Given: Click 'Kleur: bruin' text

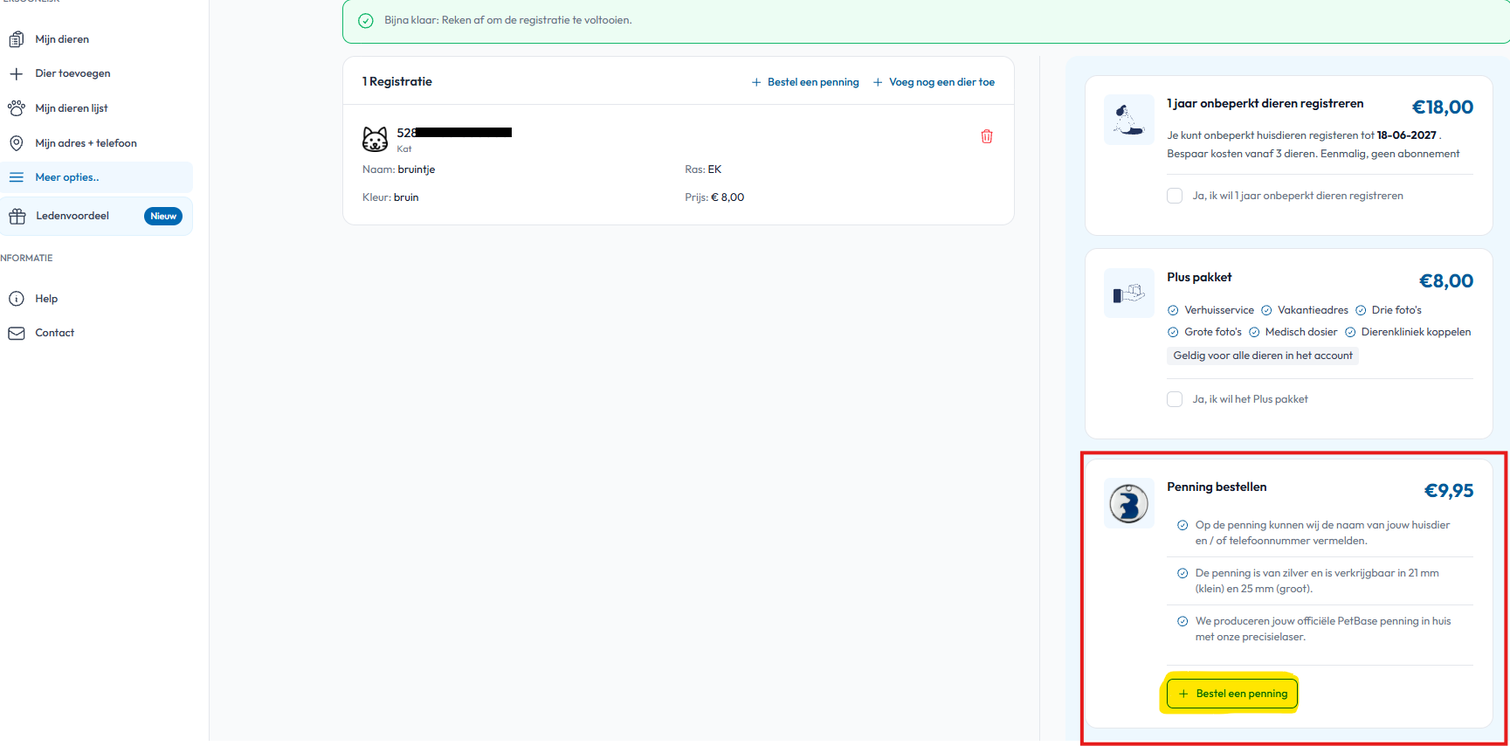Looking at the screenshot, I should click(x=390, y=197).
